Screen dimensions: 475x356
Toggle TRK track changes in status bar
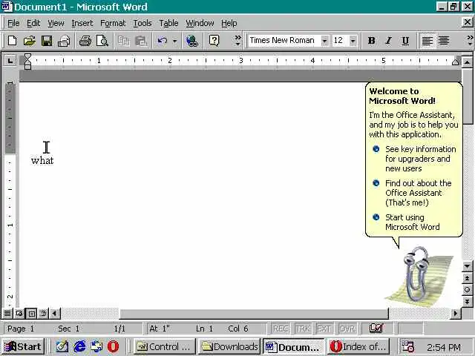click(x=303, y=329)
